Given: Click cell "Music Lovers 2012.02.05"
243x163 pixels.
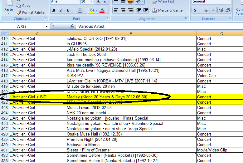Looking at the screenshot, I should pos(131,108).
